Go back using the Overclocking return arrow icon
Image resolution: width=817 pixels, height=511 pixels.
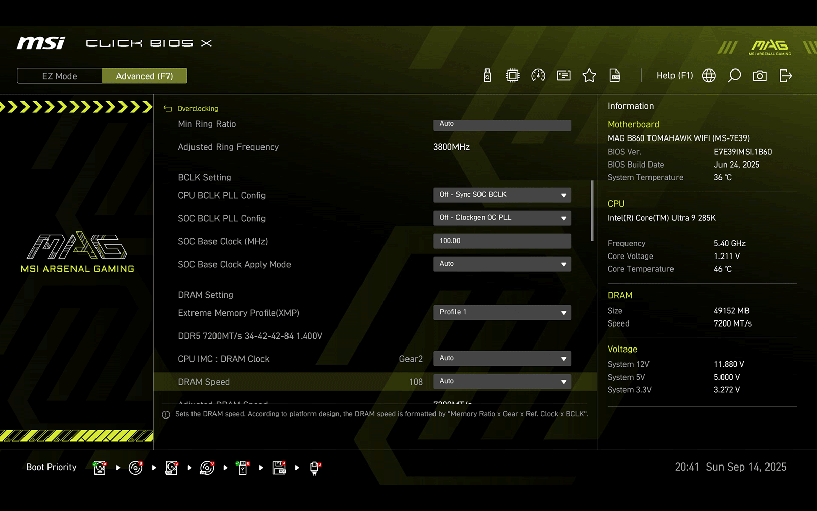167,108
